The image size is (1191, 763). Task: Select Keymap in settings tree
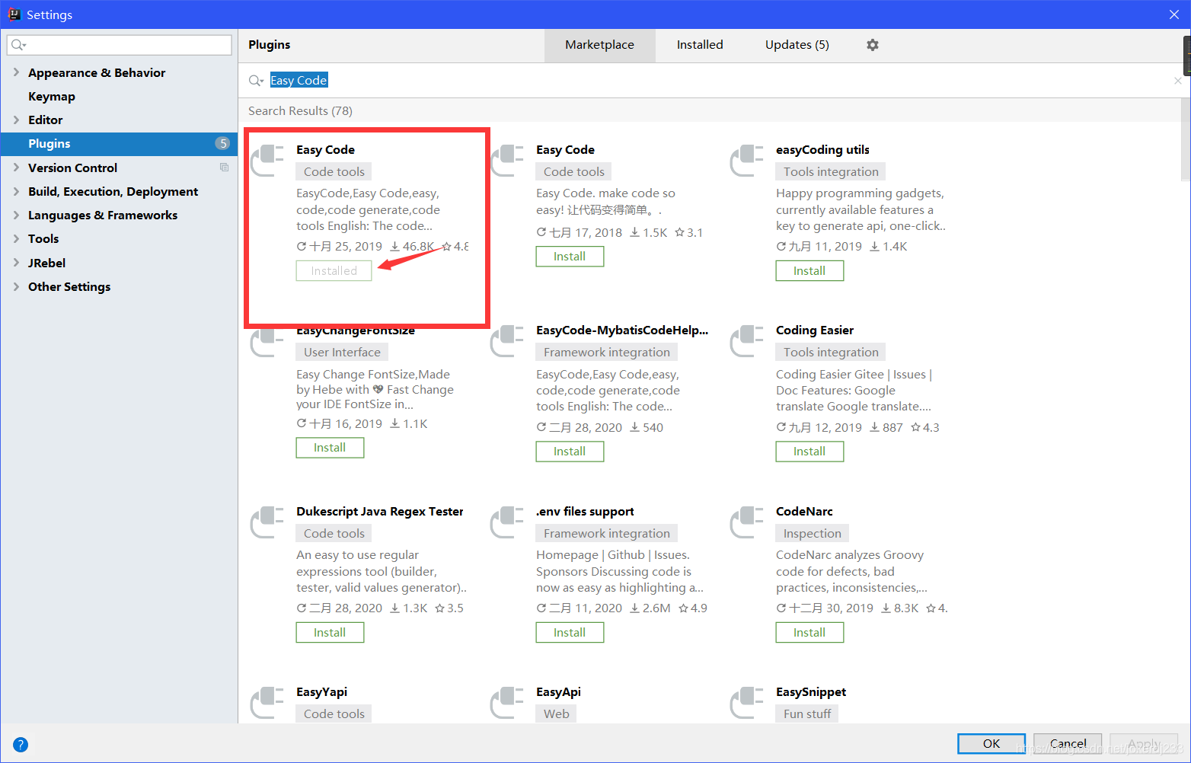[x=52, y=96]
